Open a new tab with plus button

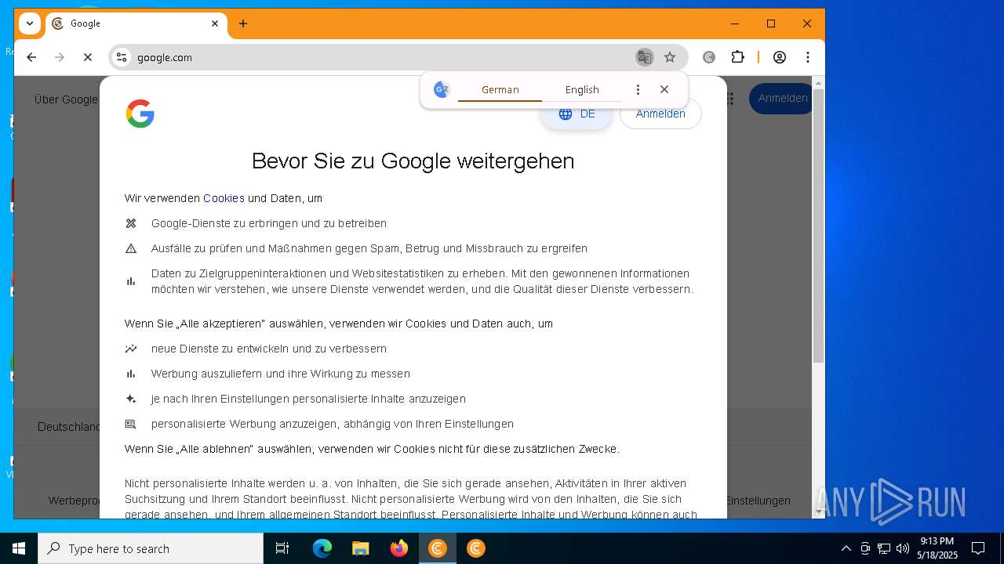click(x=243, y=23)
